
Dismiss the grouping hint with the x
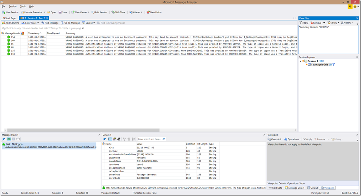coord(83,29)
